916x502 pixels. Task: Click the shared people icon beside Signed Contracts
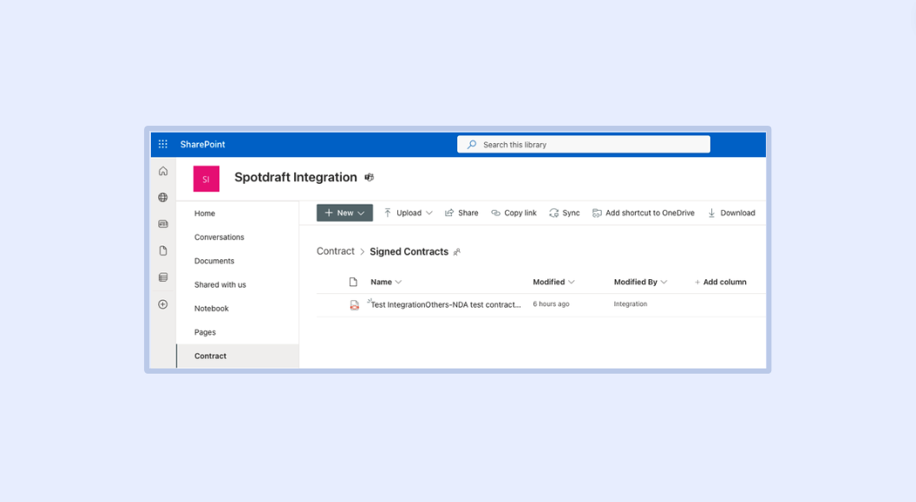(x=456, y=251)
